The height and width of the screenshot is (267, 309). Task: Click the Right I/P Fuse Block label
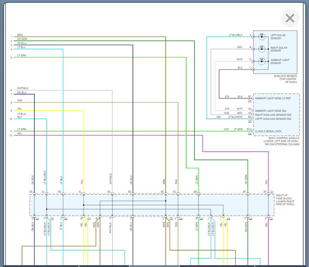pyautogui.click(x=285, y=200)
